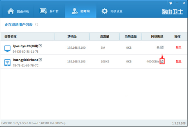This screenshot has height=127, width=188.
Task: Click the 网络限速 column header
Action: click(157, 36)
